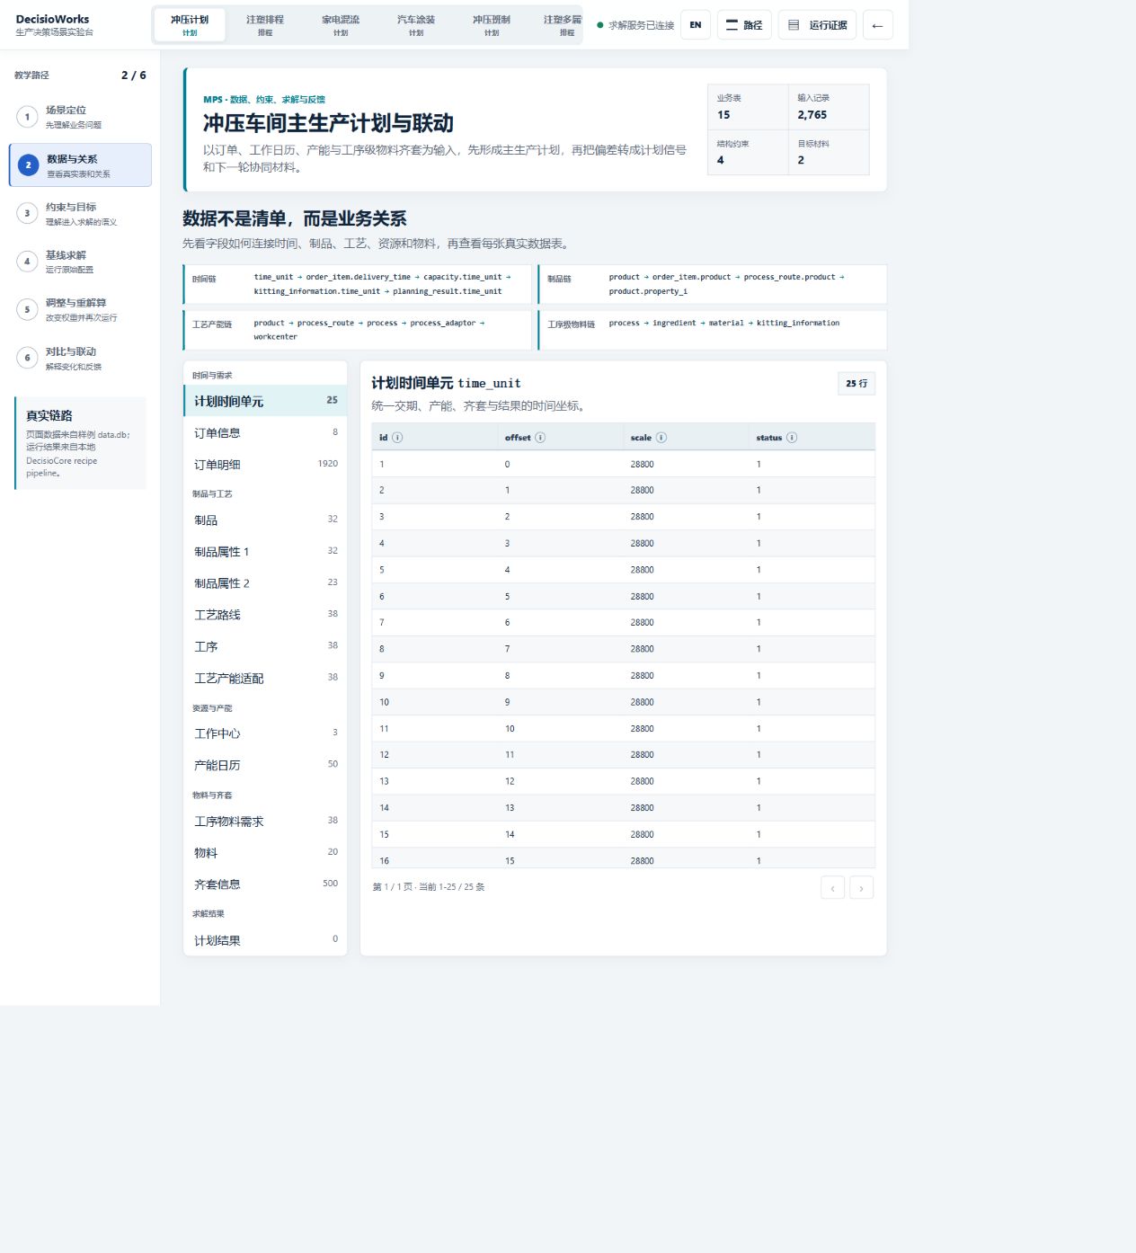Switch to the 注塑排程 scenario tab
This screenshot has width=1136, height=1253.
(x=265, y=25)
